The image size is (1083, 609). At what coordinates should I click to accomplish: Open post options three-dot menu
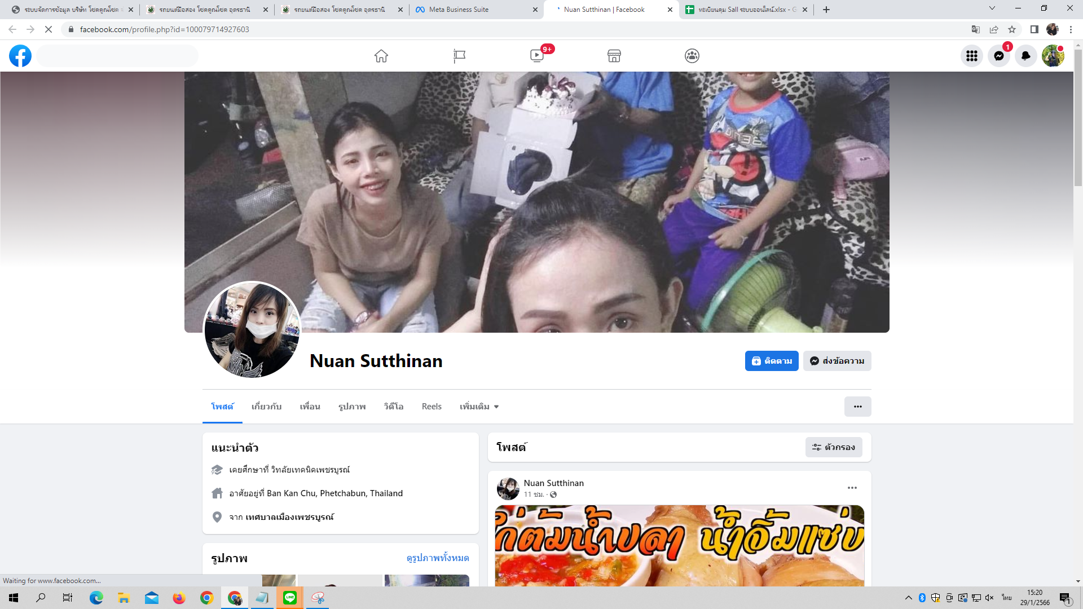pos(852,488)
